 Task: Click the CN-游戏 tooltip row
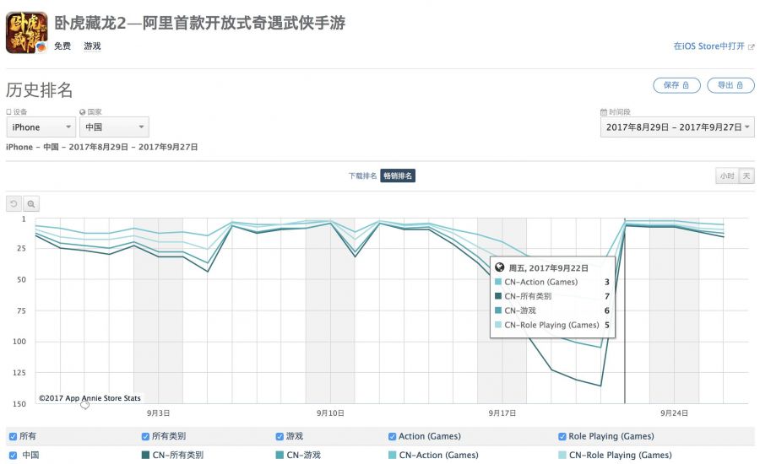click(x=552, y=310)
